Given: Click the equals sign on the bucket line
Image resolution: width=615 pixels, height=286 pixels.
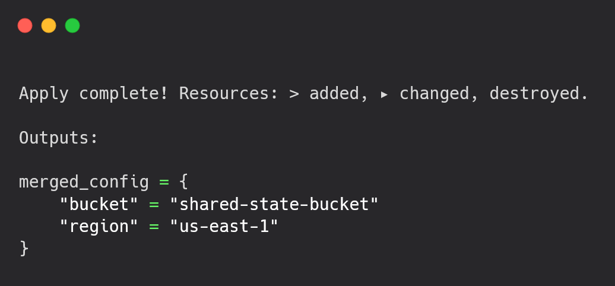Looking at the screenshot, I should click(154, 205).
